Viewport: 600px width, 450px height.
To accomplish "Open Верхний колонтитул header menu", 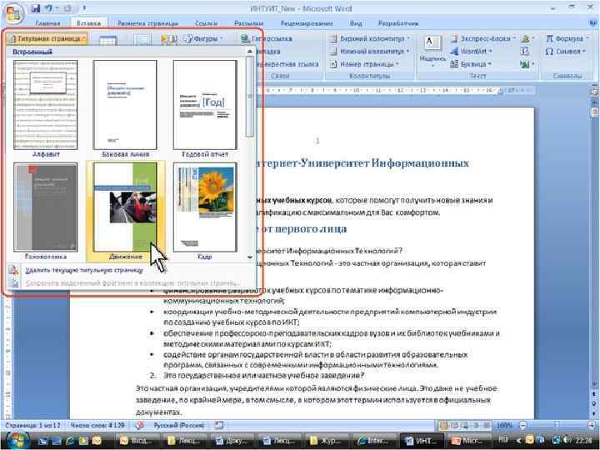I will tap(370, 38).
